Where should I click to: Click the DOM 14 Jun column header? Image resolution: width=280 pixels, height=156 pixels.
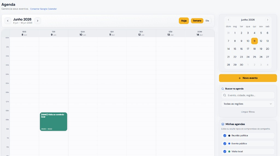(200, 33)
